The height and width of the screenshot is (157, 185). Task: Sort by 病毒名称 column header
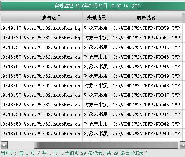(x=52, y=18)
